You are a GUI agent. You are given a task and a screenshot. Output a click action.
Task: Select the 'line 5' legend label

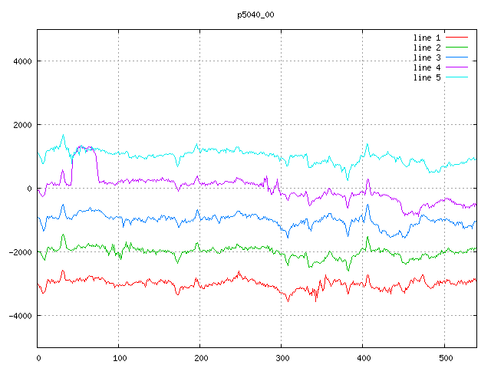click(x=427, y=77)
